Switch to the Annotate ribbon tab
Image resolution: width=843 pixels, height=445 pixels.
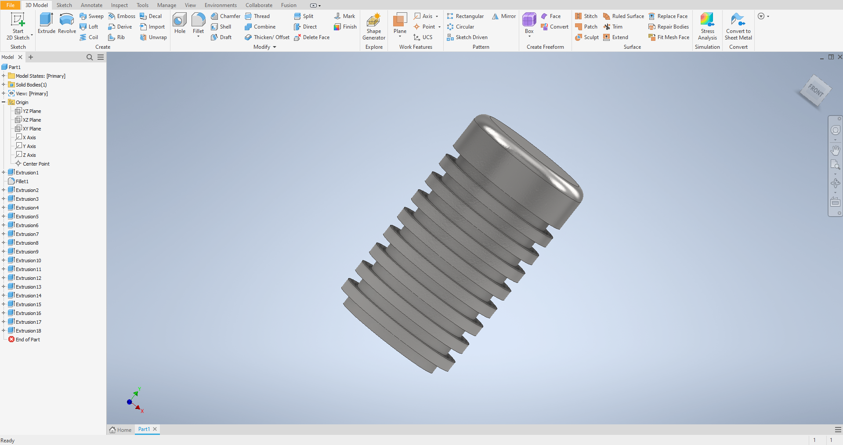click(91, 5)
